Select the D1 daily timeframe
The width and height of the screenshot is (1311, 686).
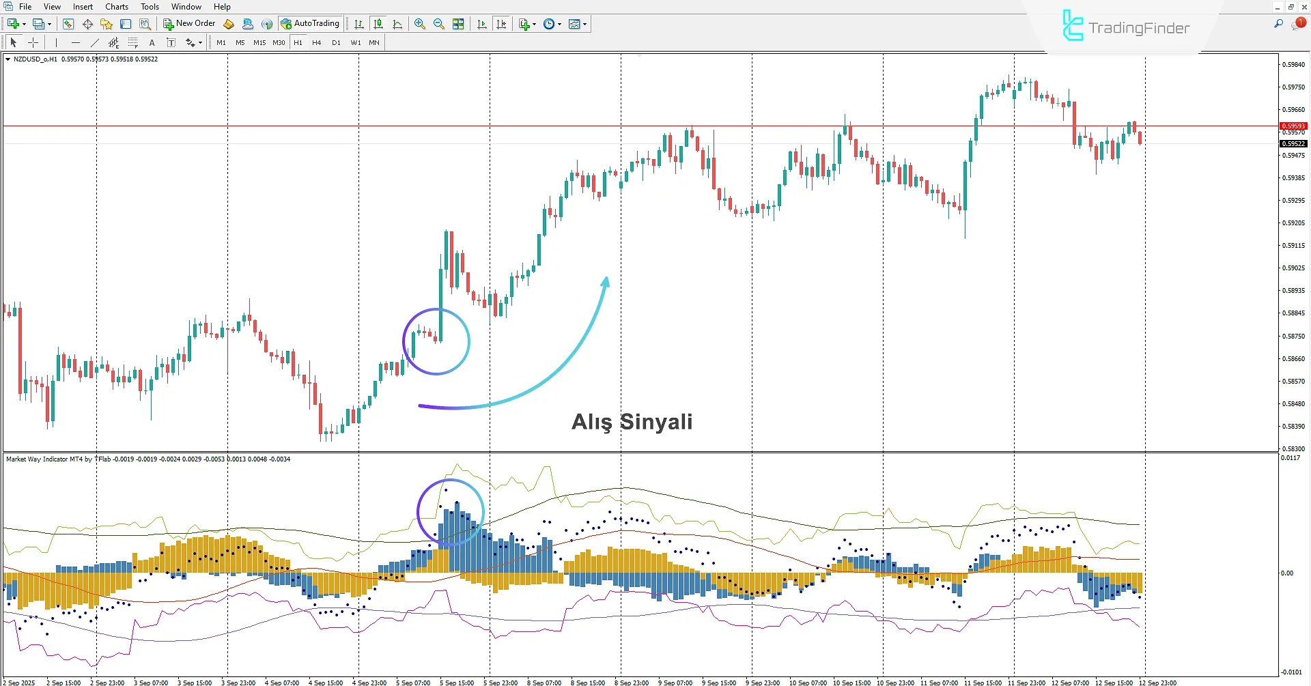click(335, 42)
